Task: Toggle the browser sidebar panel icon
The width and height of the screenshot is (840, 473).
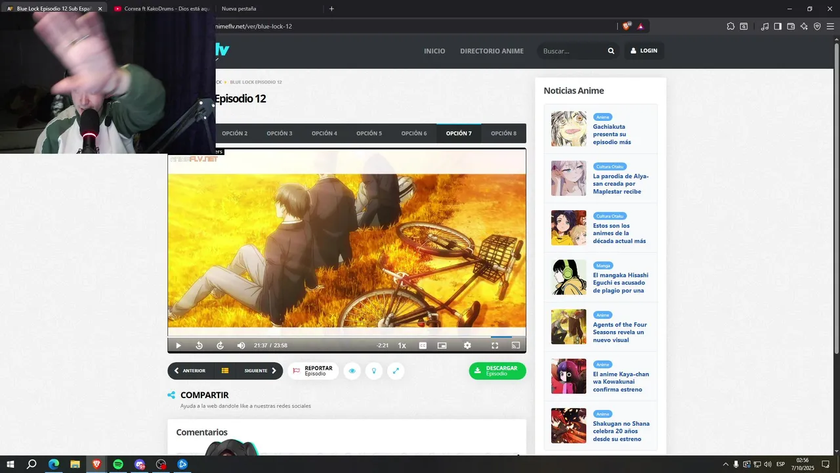Action: click(x=778, y=26)
